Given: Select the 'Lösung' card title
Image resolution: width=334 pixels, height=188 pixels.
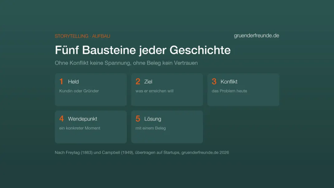Looking at the screenshot, I should click(x=153, y=119).
